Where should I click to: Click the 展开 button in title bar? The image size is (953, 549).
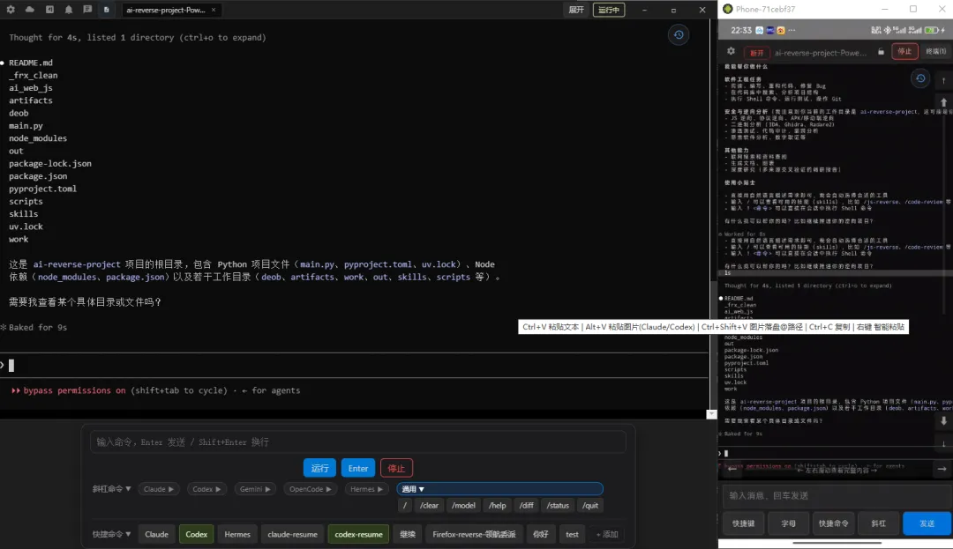576,10
